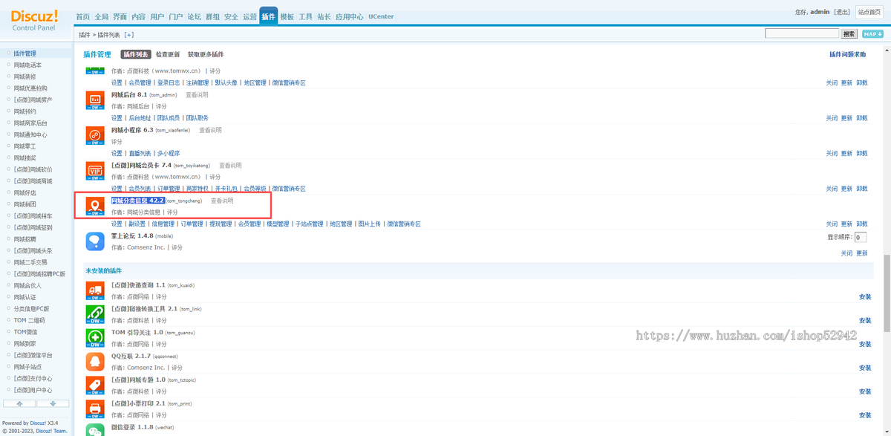The height and width of the screenshot is (436, 891).
Task: Click the 掌上论坛 chat bubble icon
Action: pyautogui.click(x=95, y=241)
